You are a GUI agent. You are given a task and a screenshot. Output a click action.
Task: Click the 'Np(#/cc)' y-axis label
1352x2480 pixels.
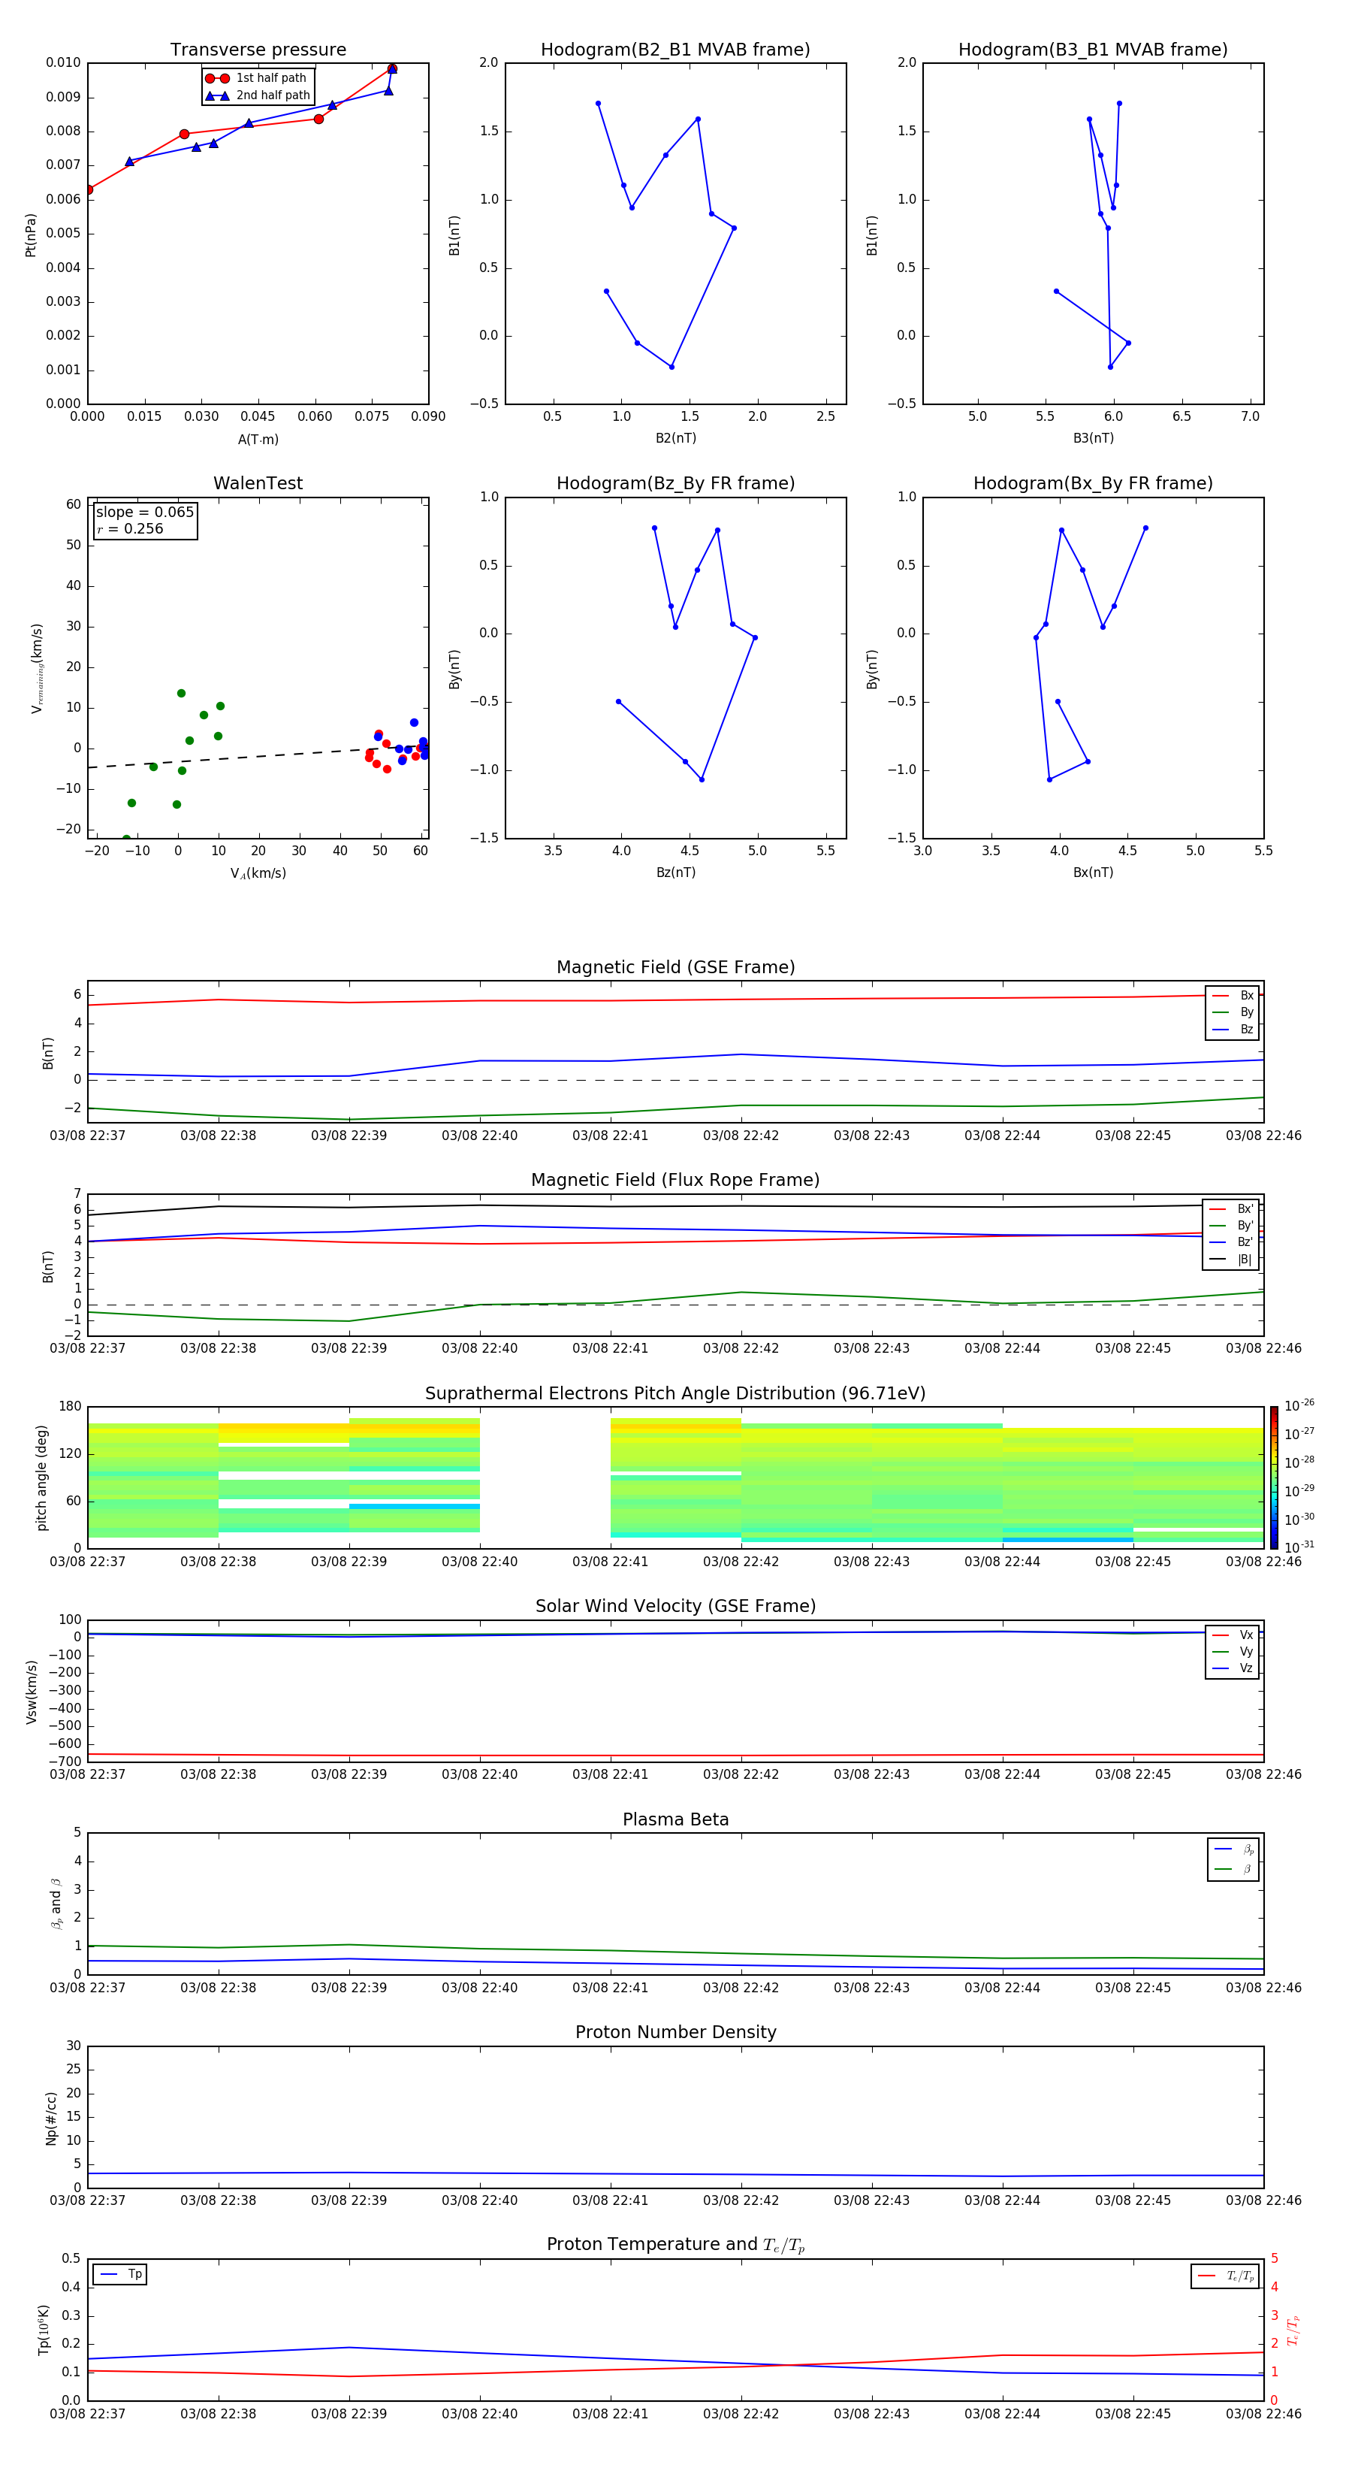51,2118
